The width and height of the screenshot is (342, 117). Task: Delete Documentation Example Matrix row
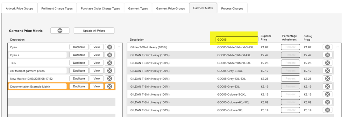[x=110, y=86]
